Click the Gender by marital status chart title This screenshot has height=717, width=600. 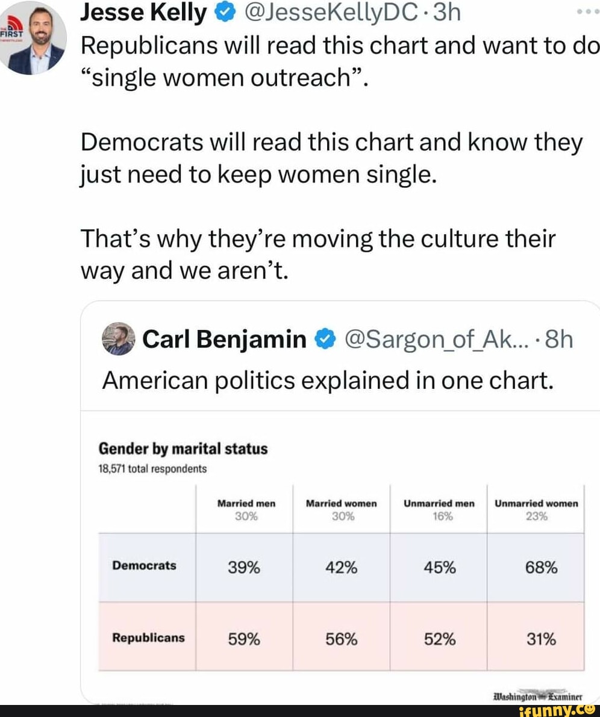tap(183, 449)
